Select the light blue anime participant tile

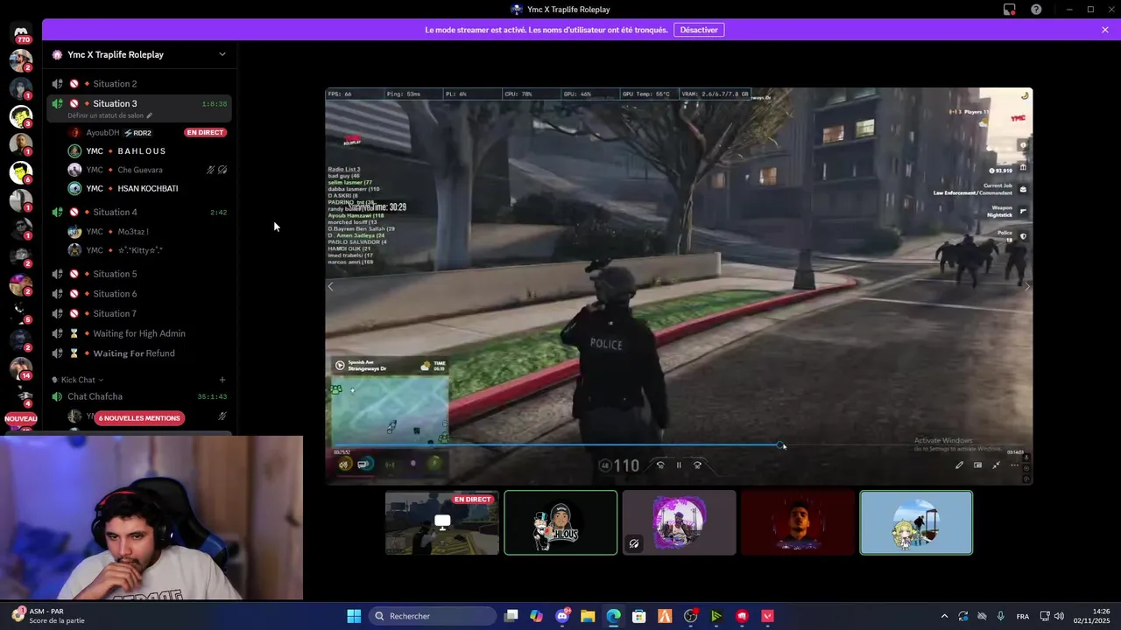(x=916, y=523)
